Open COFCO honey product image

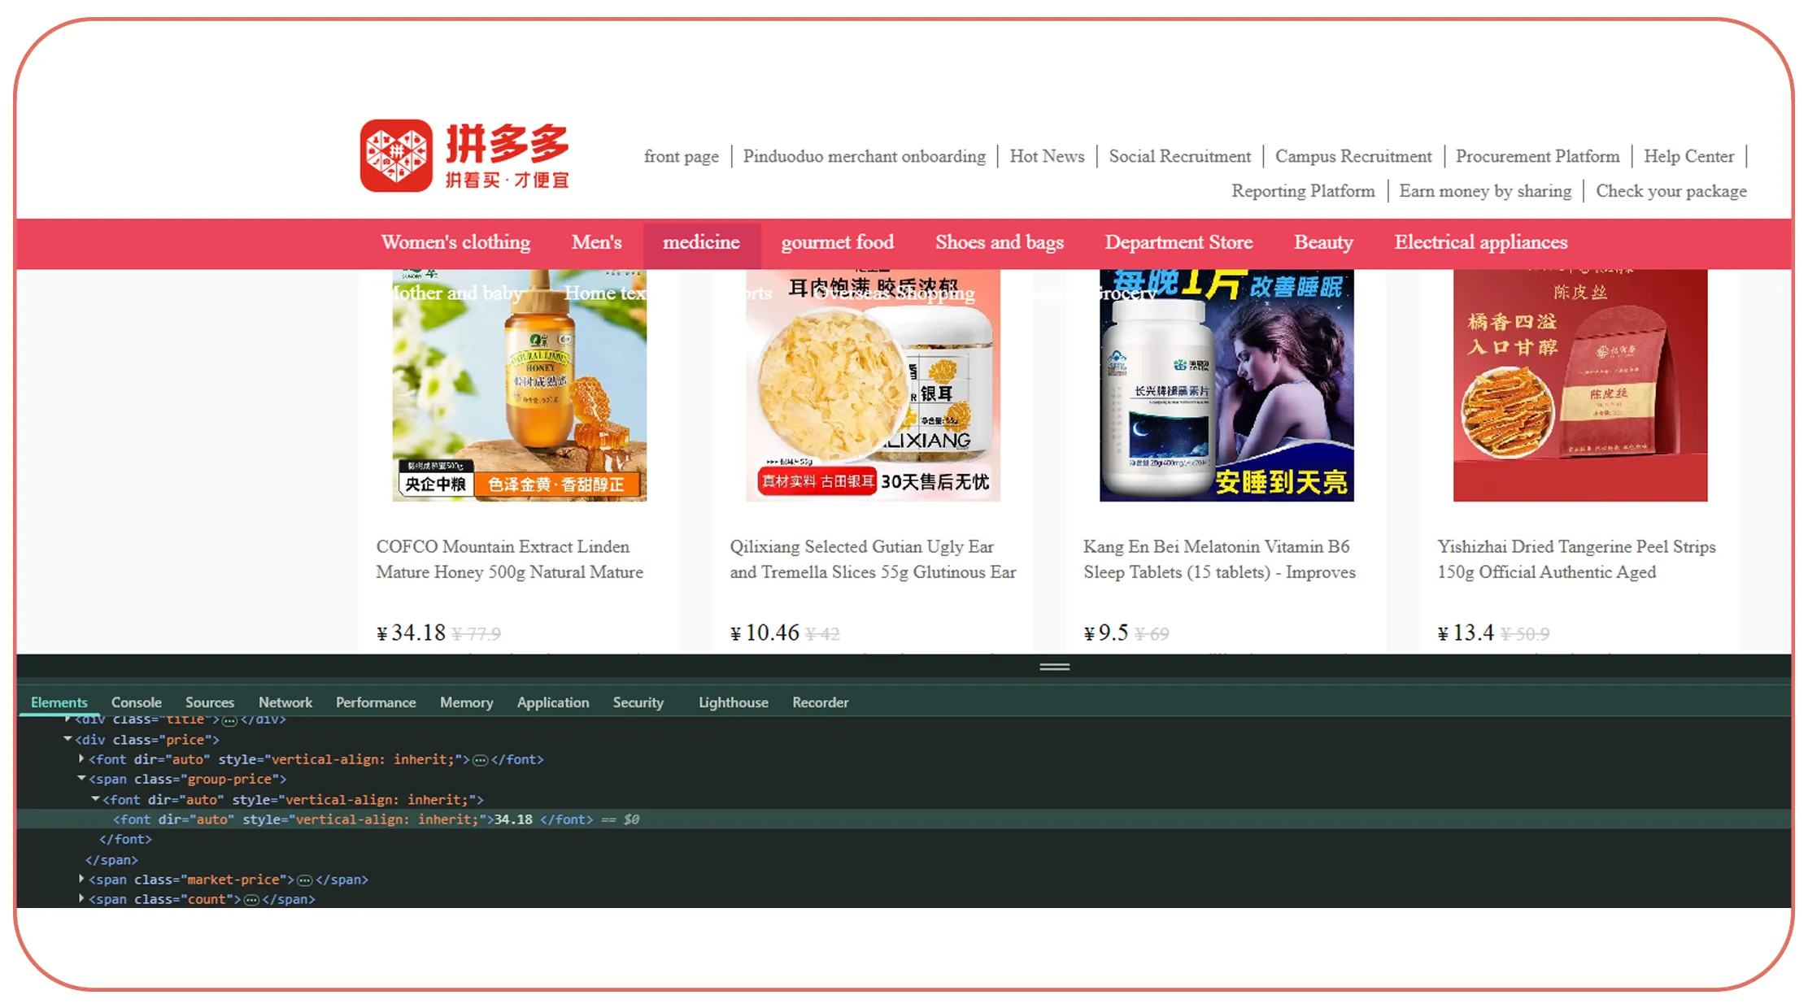(x=519, y=385)
